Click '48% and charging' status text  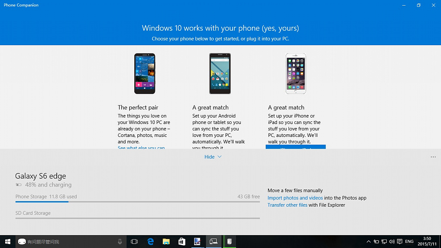(48, 185)
